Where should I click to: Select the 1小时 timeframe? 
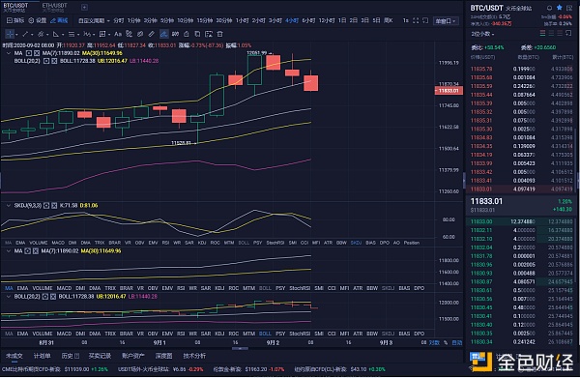[243, 20]
